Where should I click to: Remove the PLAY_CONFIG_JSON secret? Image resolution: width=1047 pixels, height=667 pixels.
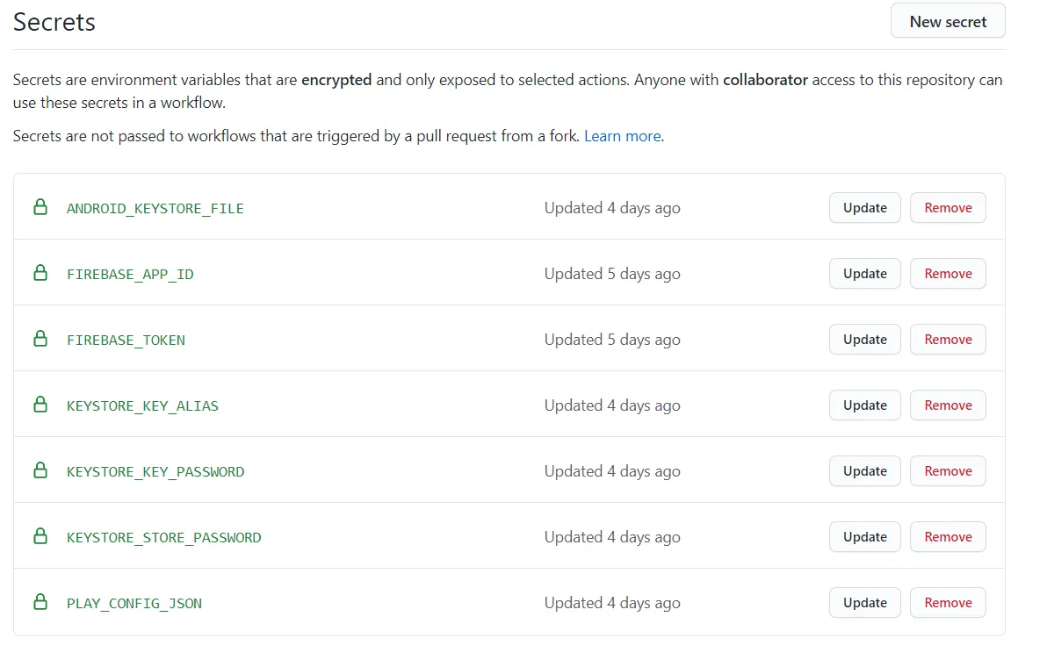(948, 603)
